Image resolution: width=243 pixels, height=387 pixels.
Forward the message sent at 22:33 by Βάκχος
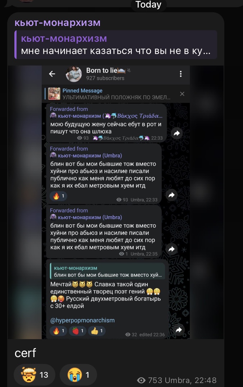177,133
